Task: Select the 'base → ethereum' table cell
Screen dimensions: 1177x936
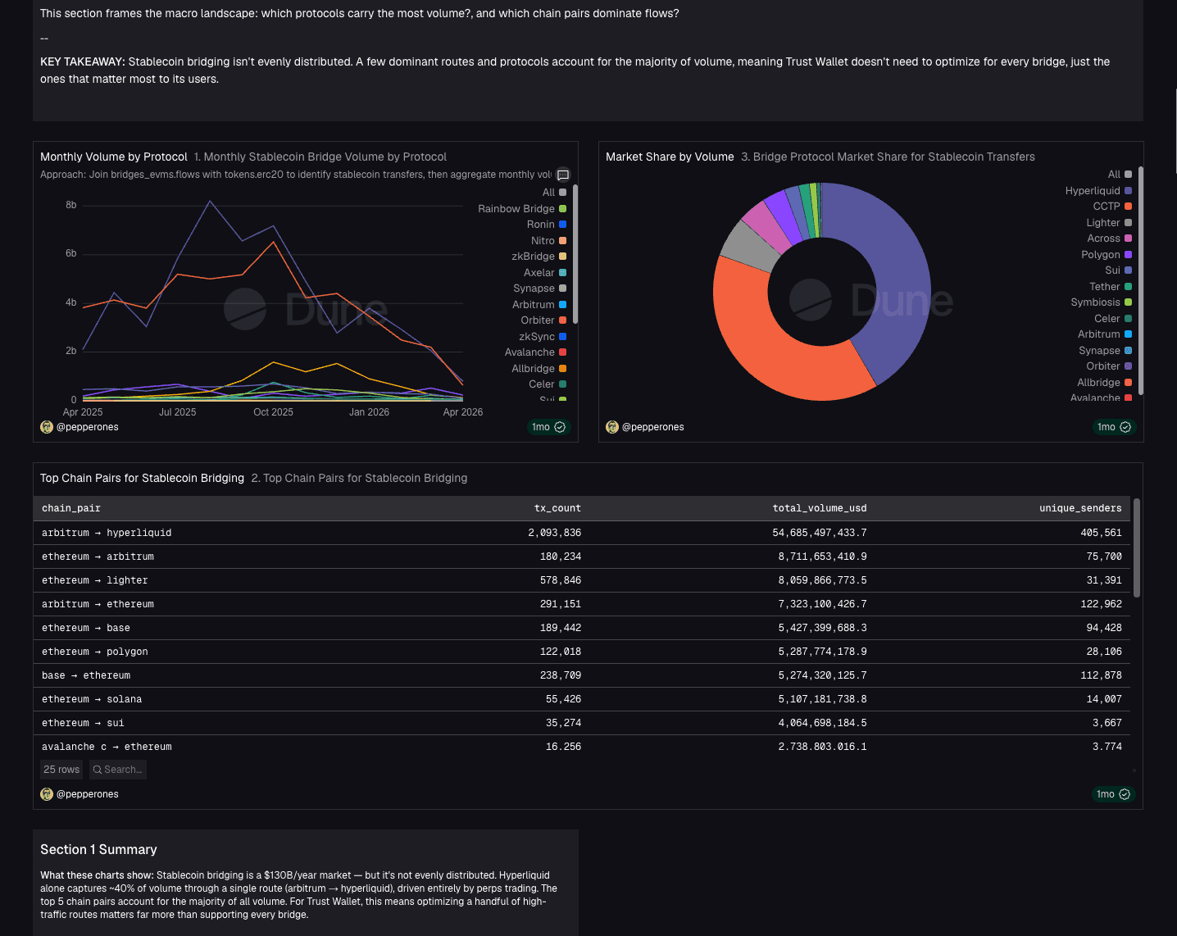Action: pyautogui.click(x=86, y=675)
